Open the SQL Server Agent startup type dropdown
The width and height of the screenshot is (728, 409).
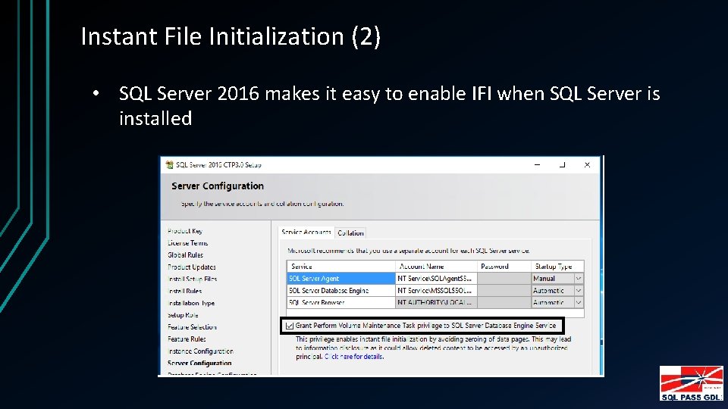(x=579, y=279)
